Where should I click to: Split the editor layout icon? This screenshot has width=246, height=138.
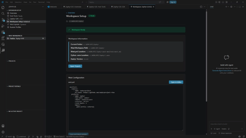(x=201, y=7)
